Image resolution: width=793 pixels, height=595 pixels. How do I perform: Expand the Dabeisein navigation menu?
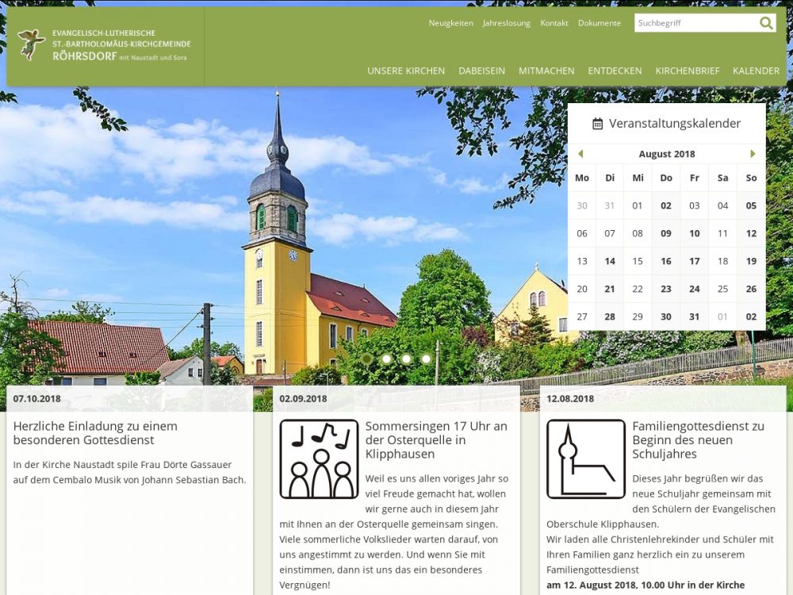click(481, 71)
